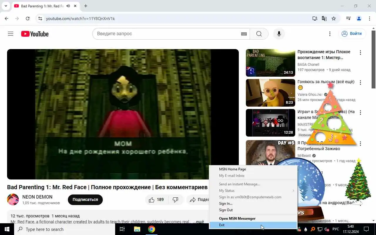Switch to Chrome on taskbar
The image size is (376, 235).
tap(152, 229)
